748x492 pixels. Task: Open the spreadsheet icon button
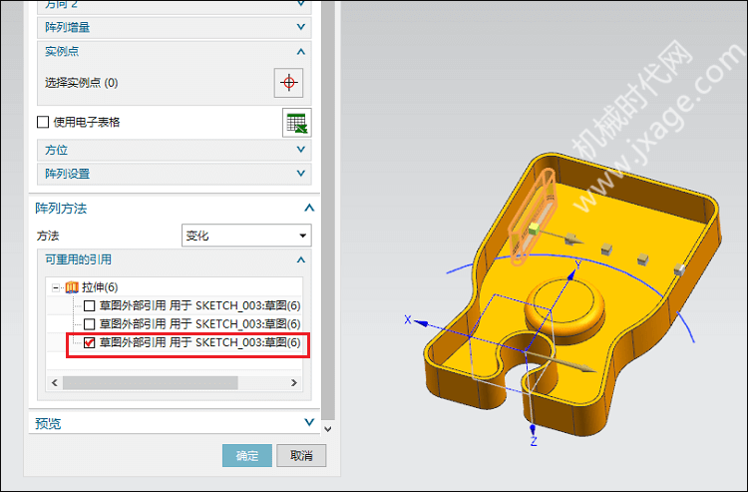[297, 123]
